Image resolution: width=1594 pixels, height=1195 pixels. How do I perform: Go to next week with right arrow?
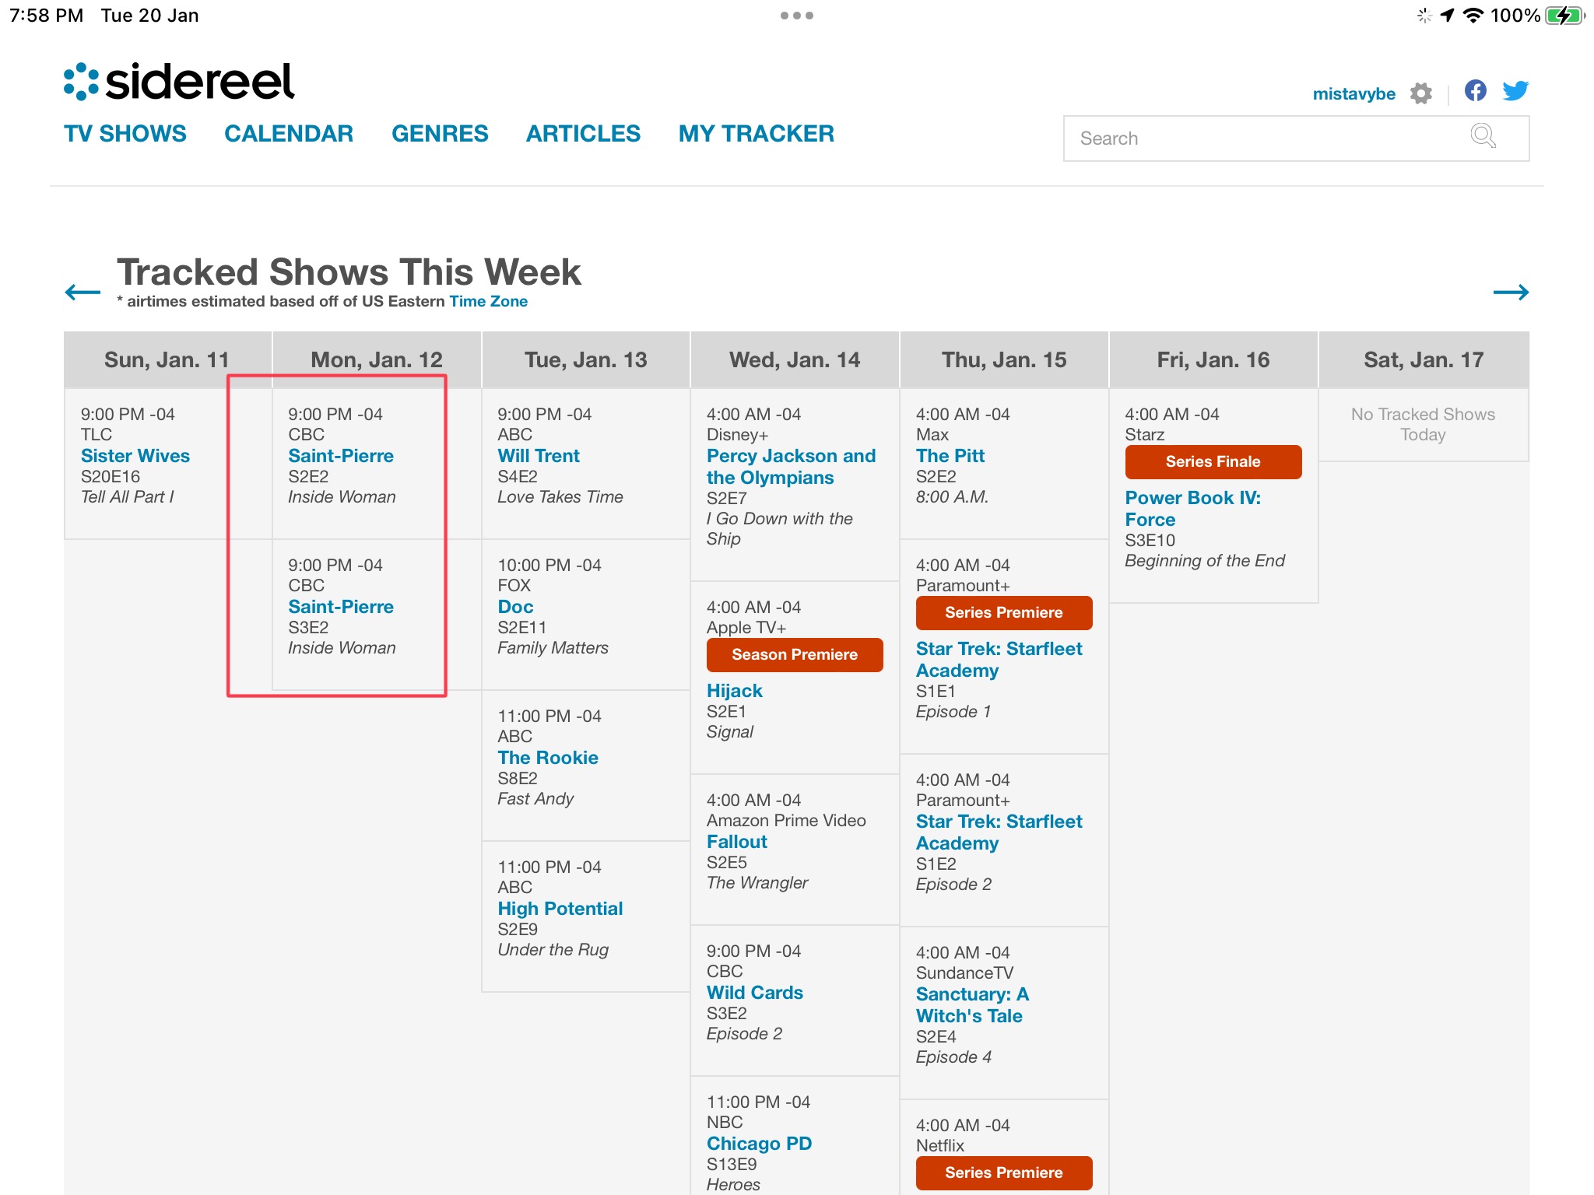click(1511, 293)
